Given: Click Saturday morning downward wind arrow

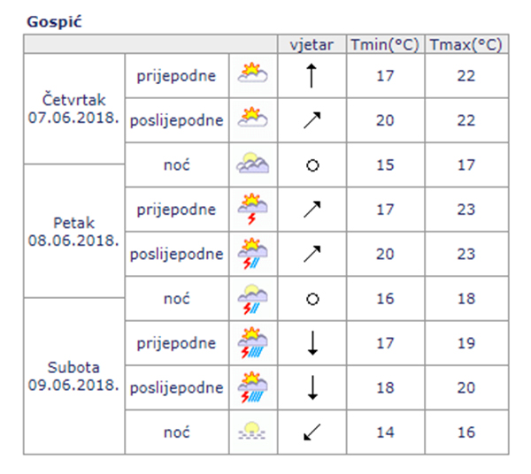Looking at the screenshot, I should pyautogui.click(x=311, y=343).
